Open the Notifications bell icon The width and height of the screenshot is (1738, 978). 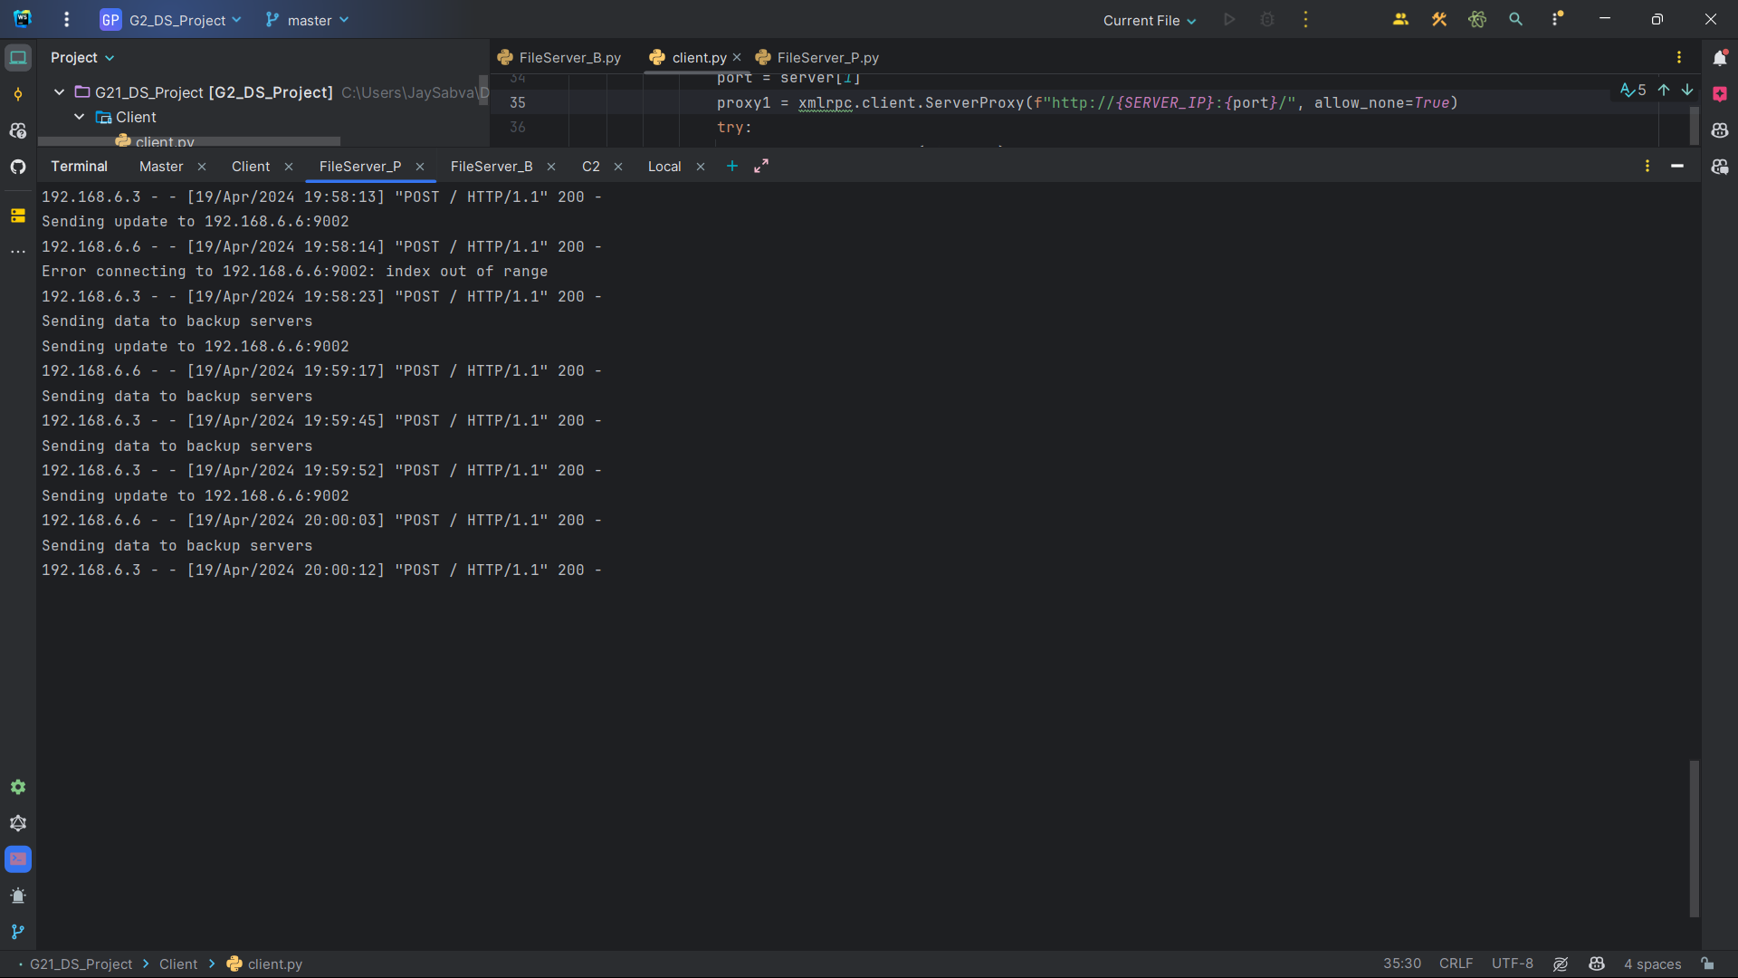[x=1720, y=58]
